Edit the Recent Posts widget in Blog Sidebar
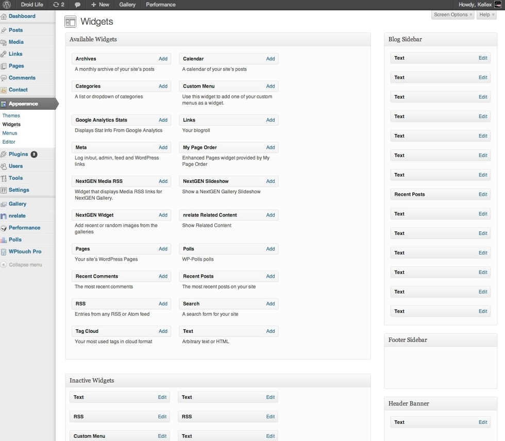 (482, 194)
